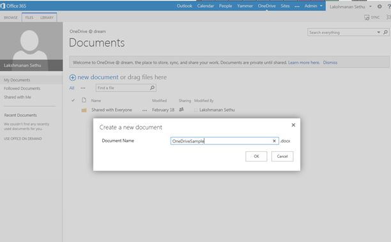Select the All view link
The image size is (391, 242).
click(x=72, y=88)
